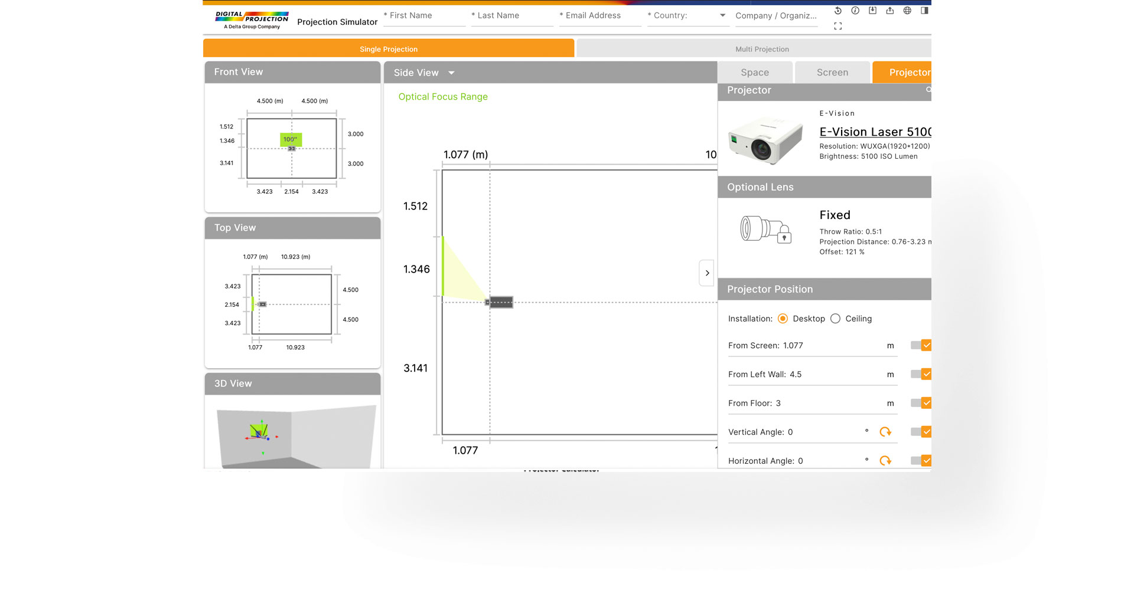Click 'Throw Ratio: 0.5:1' text
1134x613 pixels.
click(x=850, y=232)
